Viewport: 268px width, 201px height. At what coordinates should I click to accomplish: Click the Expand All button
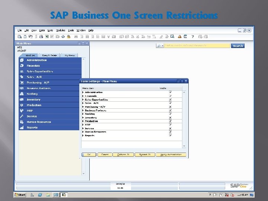145,154
